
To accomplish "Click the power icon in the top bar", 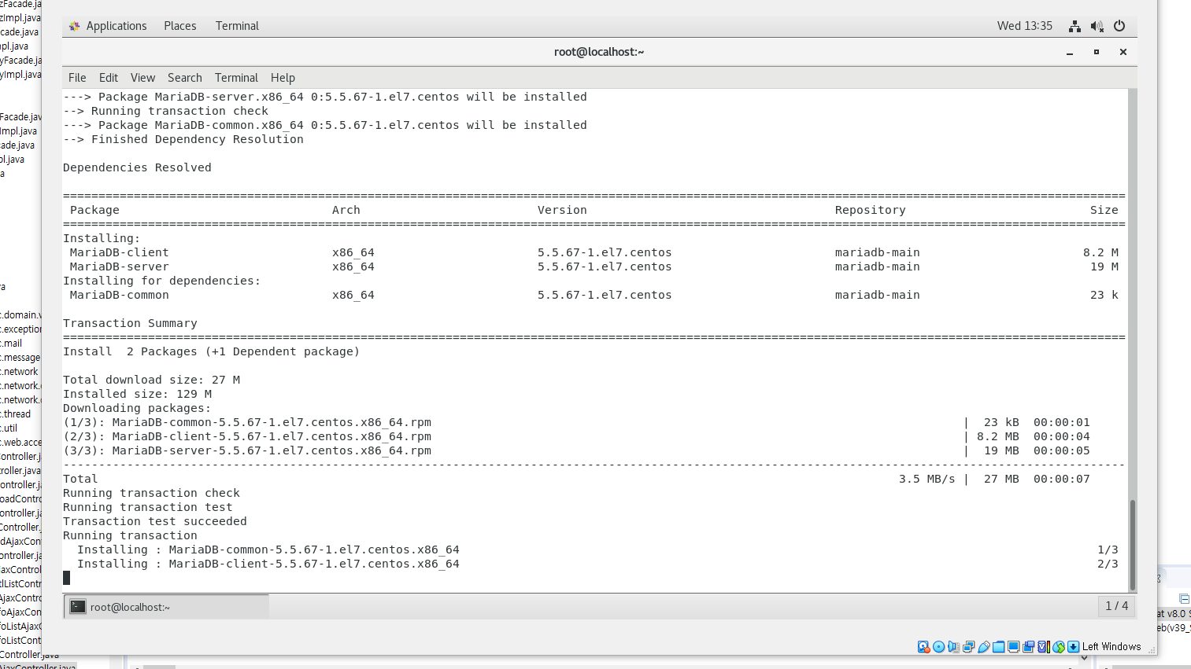I will pos(1119,26).
